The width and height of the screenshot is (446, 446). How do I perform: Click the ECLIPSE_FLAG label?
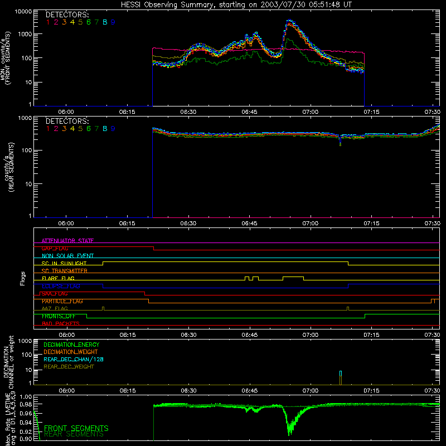coord(61,286)
